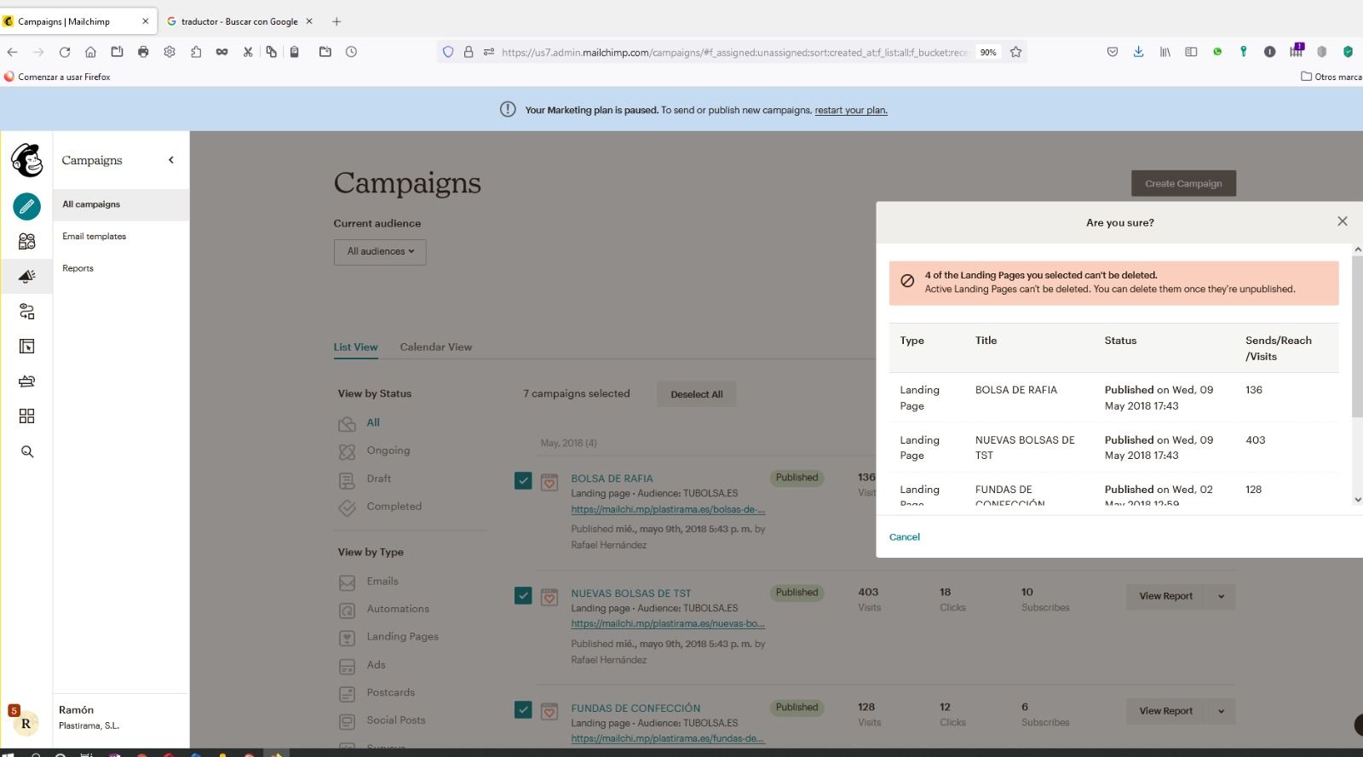
Task: Open a new browser tab
Action: pos(336,21)
